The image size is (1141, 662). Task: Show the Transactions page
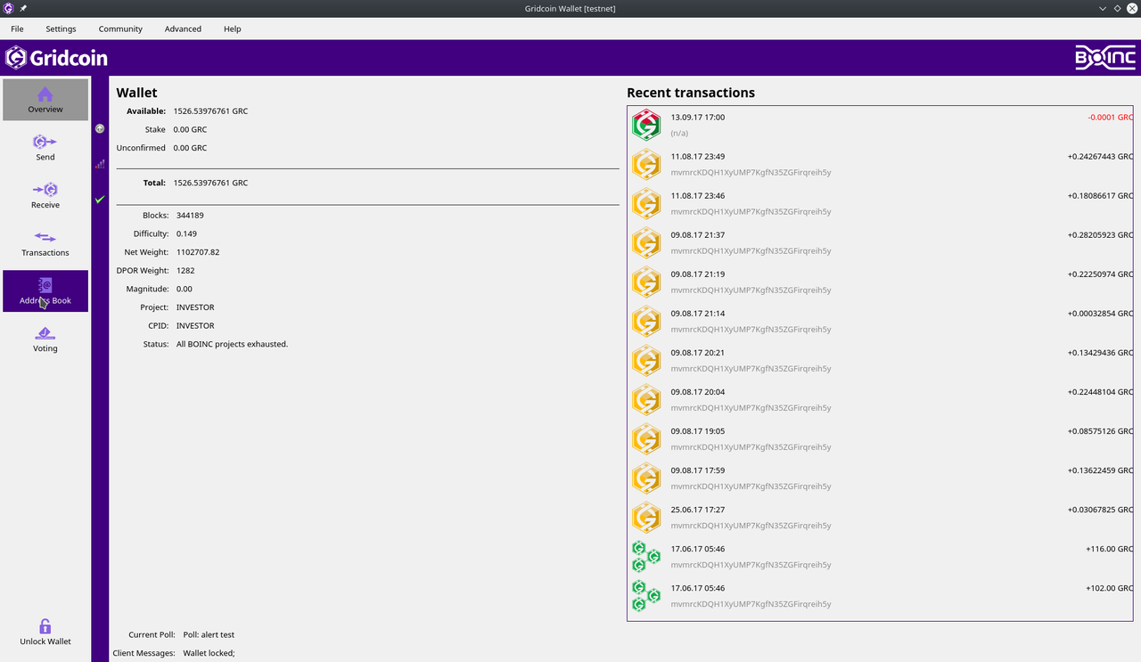click(45, 243)
